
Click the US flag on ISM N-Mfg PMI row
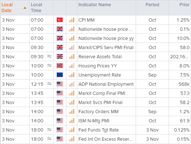tap(60, 121)
